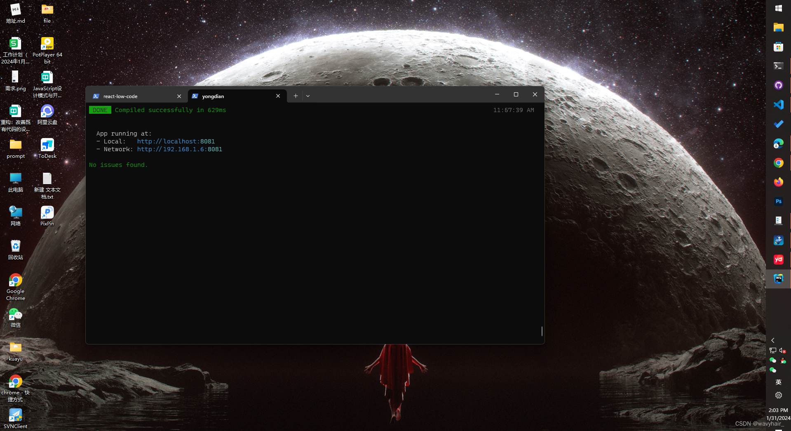Open the http://localhost:8081 link

[x=176, y=141]
